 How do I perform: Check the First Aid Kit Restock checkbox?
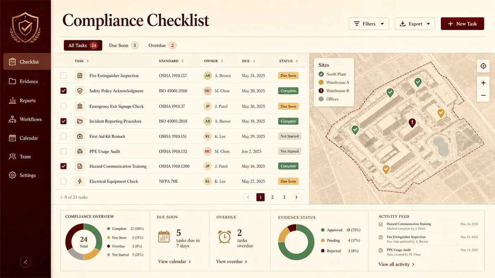point(64,136)
